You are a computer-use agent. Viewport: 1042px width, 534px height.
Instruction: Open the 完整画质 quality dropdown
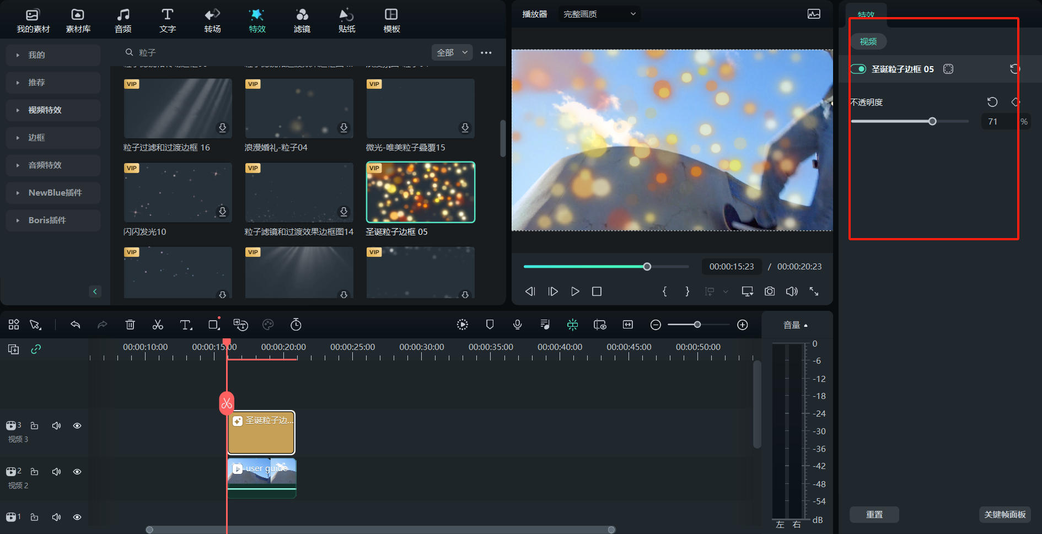pyautogui.click(x=599, y=14)
